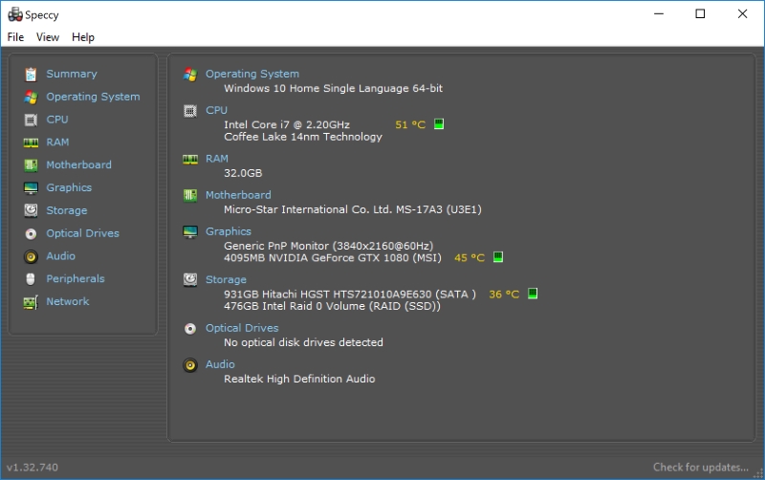Select Audio in the sidebar
The width and height of the screenshot is (765, 480).
[x=61, y=256]
